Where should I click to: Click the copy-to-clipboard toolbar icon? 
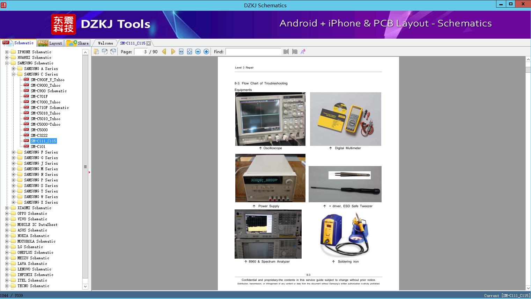[96, 52]
